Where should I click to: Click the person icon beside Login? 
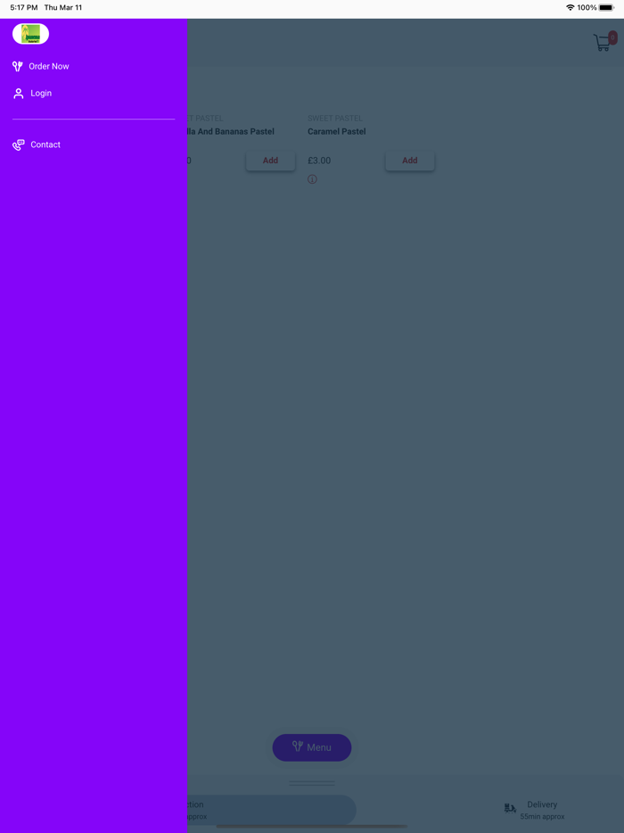click(x=19, y=94)
